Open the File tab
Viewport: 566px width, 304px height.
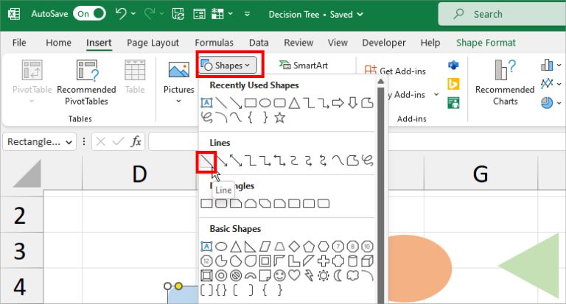19,43
